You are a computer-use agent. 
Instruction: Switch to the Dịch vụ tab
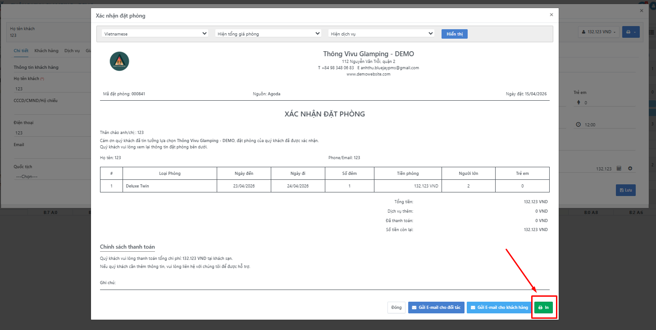point(72,51)
